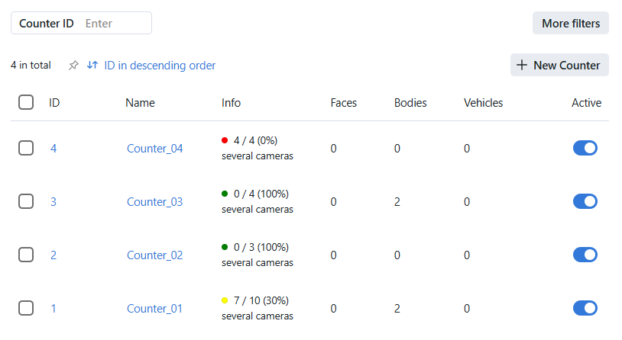Expand the More filters panel
622x340 pixels.
pyautogui.click(x=570, y=23)
